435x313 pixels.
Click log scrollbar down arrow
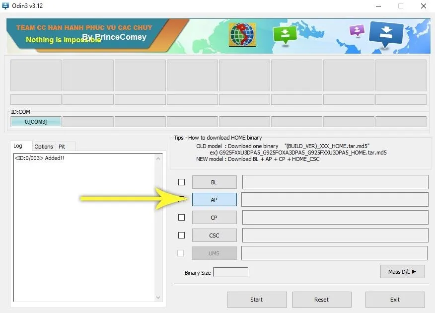coord(158,297)
